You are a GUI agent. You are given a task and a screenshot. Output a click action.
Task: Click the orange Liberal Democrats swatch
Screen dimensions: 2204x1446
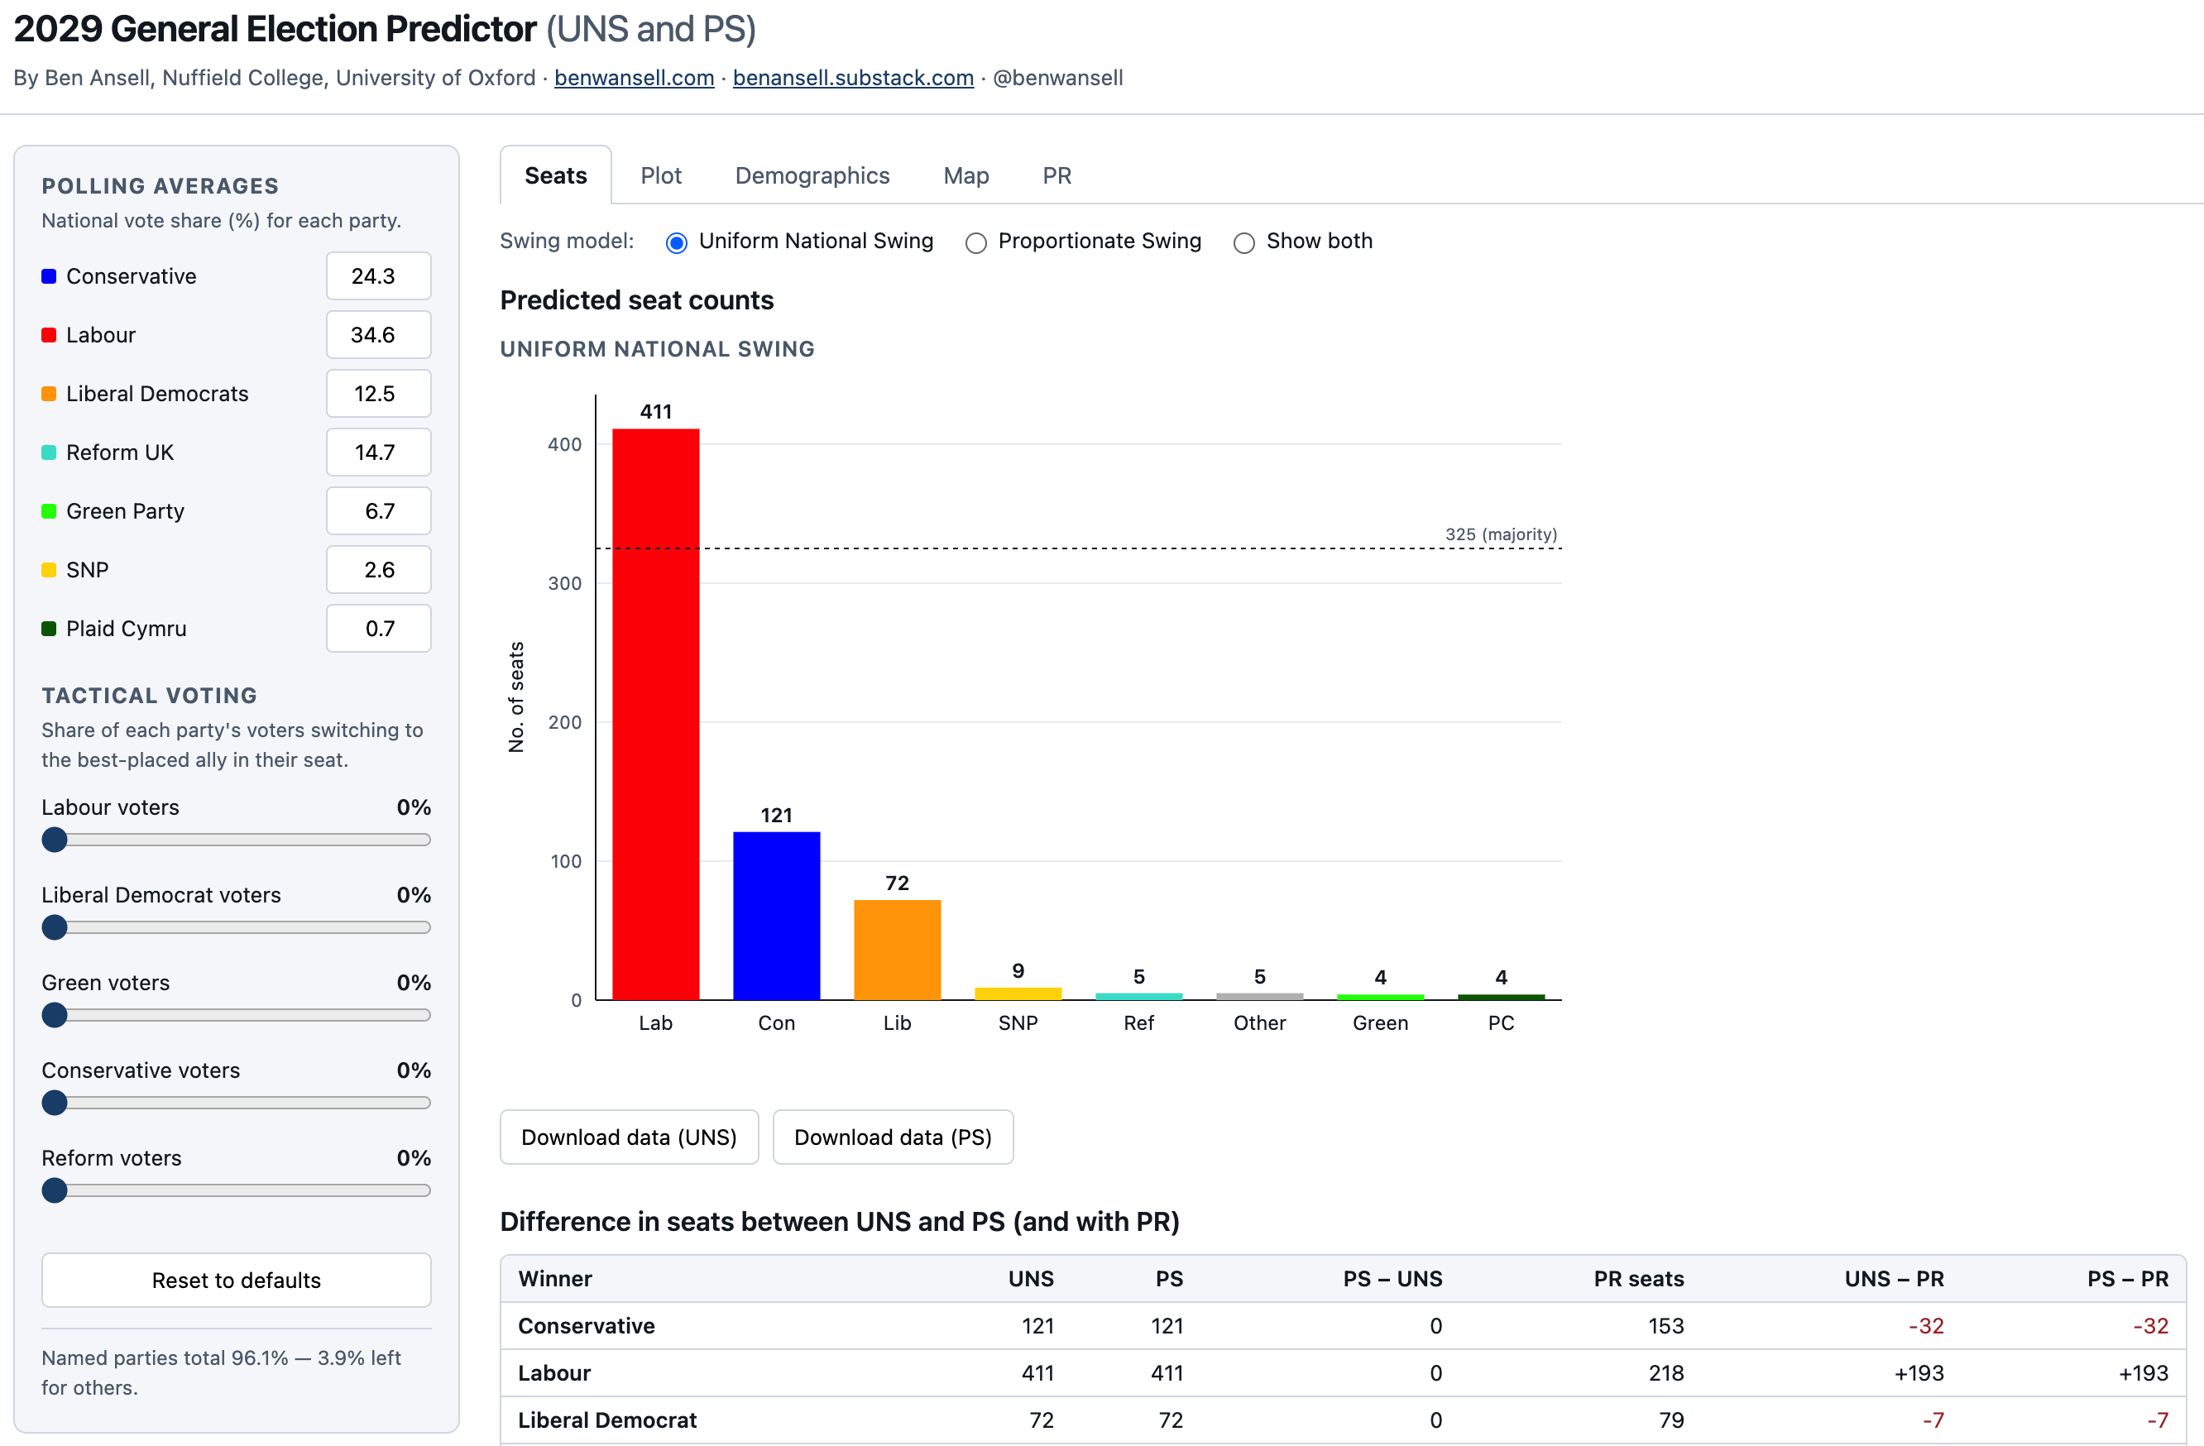click(49, 394)
